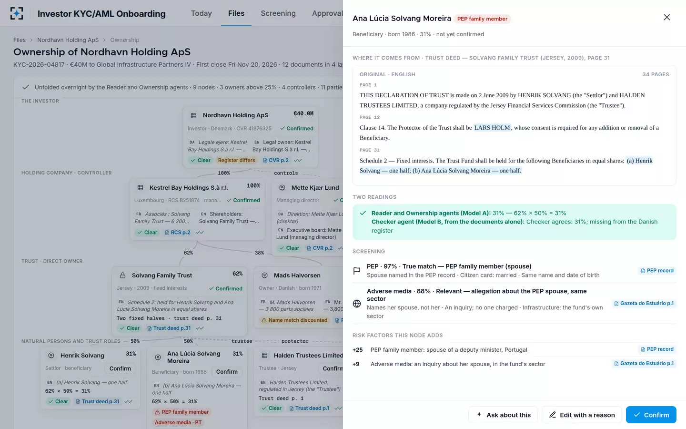Go to Files breadcrumb

(20, 40)
